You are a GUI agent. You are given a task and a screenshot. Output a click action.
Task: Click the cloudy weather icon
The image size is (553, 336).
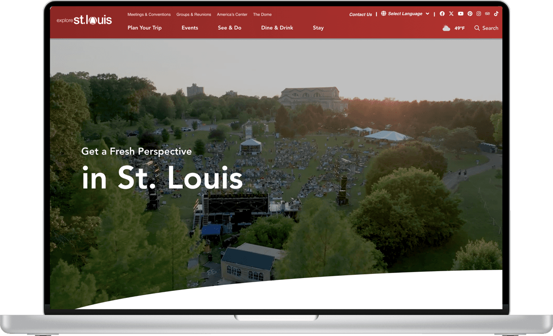click(x=446, y=28)
